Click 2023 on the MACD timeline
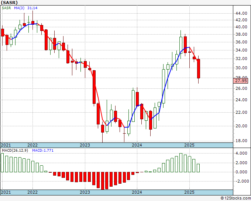Viewport: 251px width, 201px height. coord(85,192)
